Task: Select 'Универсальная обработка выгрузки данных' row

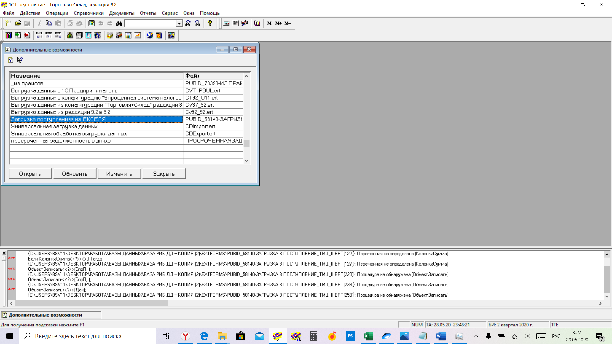Action: tap(96, 133)
